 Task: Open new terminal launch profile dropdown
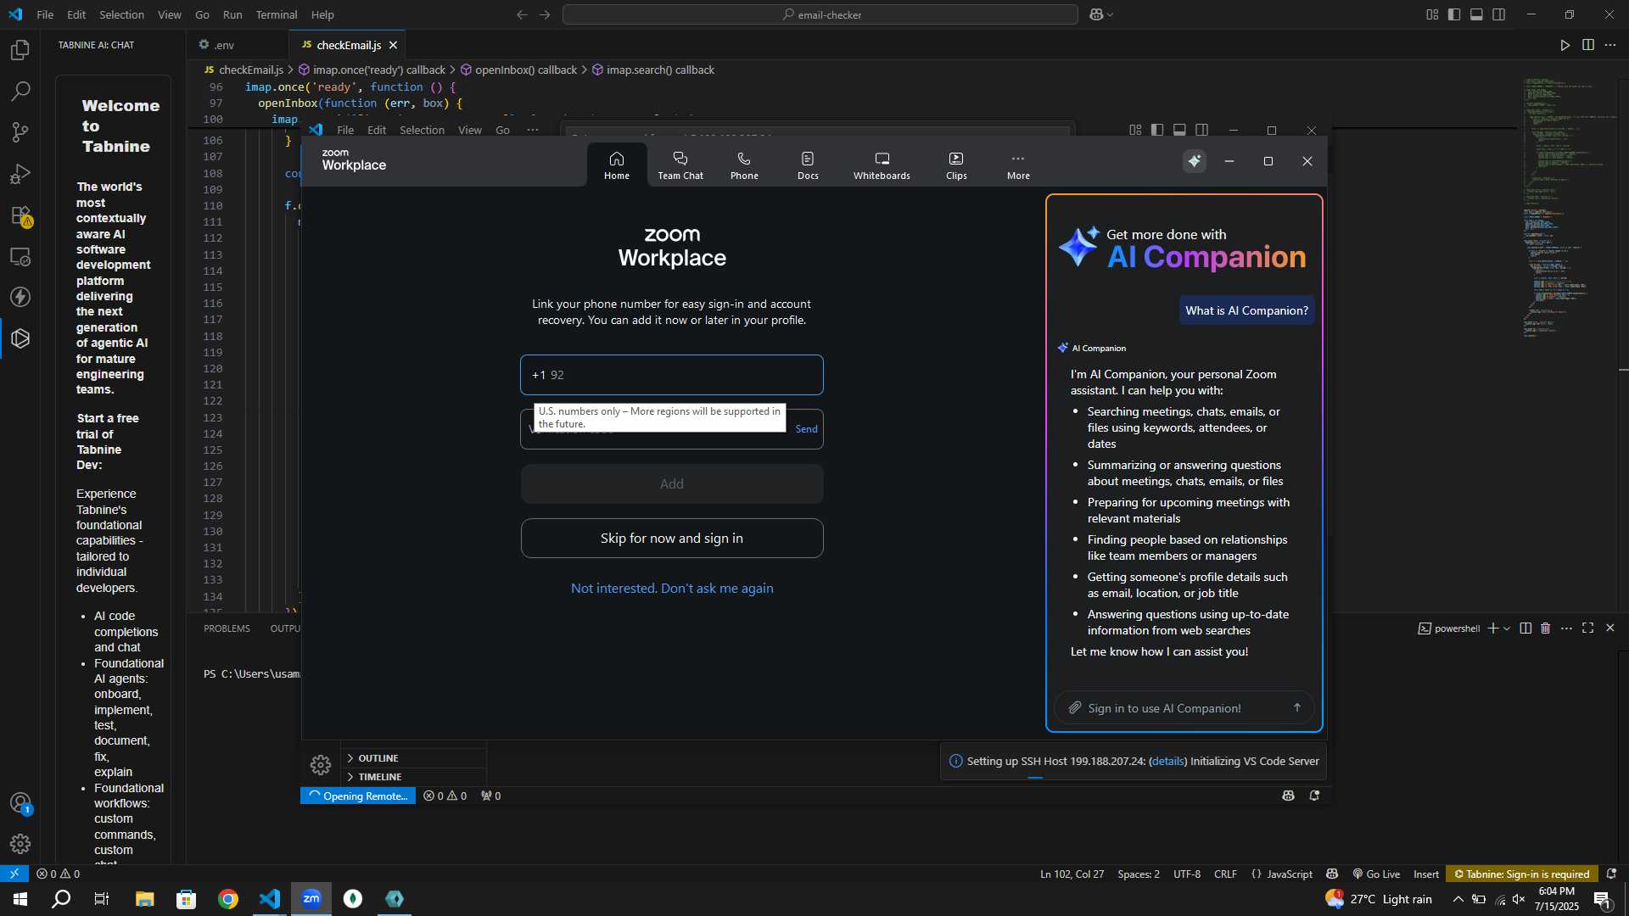tap(1507, 628)
